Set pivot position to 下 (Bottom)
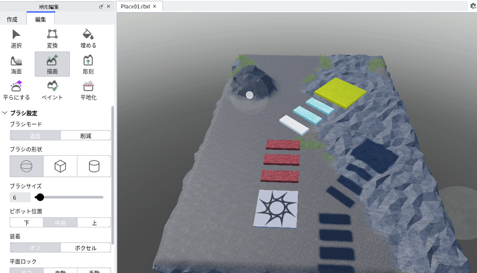The image size is (477, 273). pyautogui.click(x=26, y=223)
